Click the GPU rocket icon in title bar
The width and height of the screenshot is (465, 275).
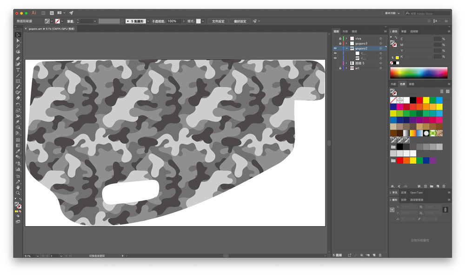point(71,13)
